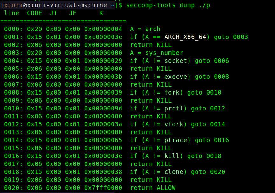Image resolution: width=275 pixels, height=193 pixels.
Task: Click the value '0xc000003e' in line 0001
Action: tap(103, 37)
